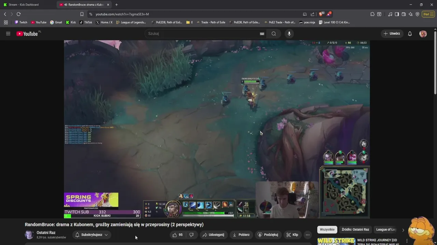Go back with the browser back arrow

coord(5,14)
